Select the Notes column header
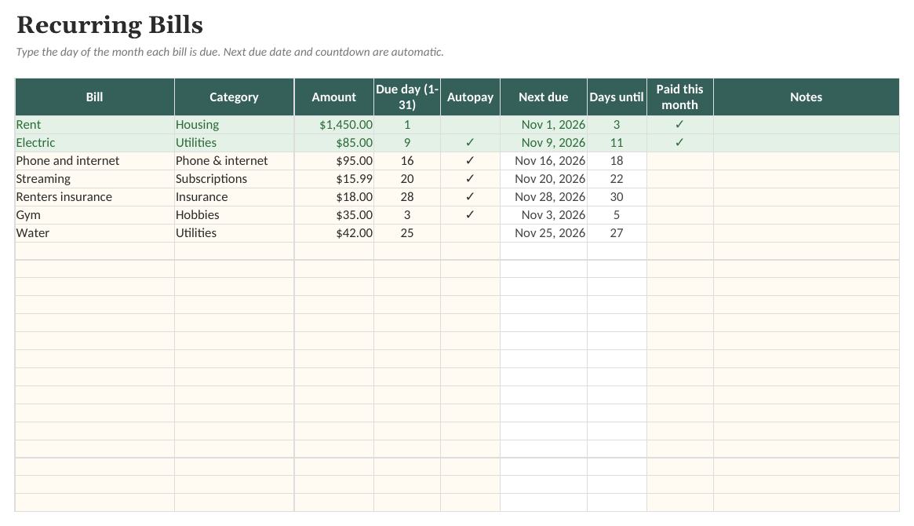914x526 pixels. tap(807, 97)
